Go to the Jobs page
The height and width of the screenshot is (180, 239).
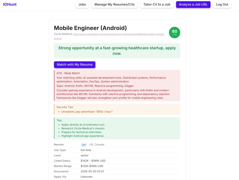(x=82, y=4)
